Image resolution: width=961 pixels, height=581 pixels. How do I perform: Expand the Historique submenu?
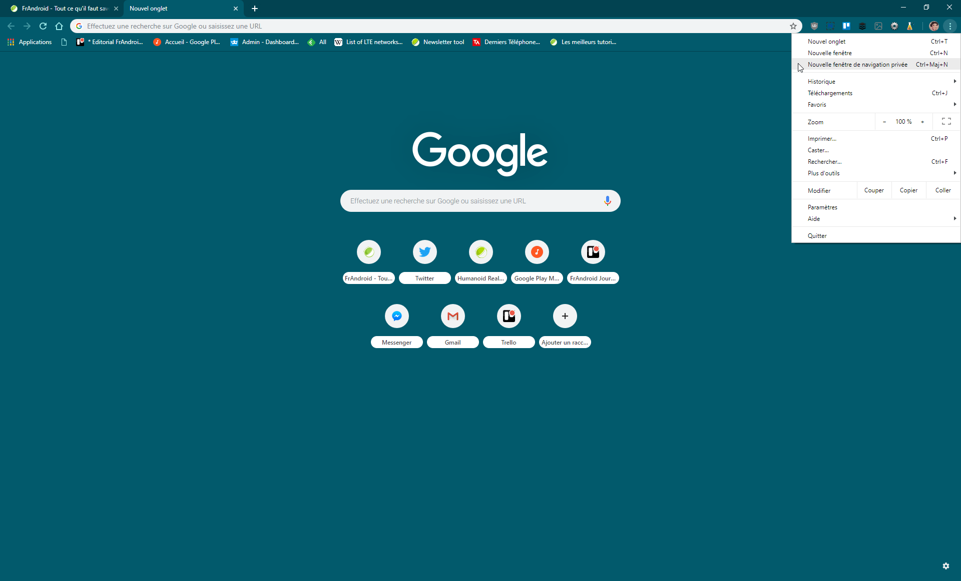pyautogui.click(x=876, y=82)
